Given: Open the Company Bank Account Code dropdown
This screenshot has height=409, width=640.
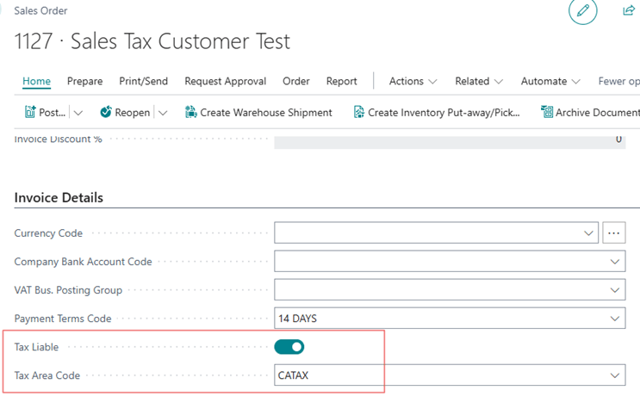Looking at the screenshot, I should click(x=615, y=262).
